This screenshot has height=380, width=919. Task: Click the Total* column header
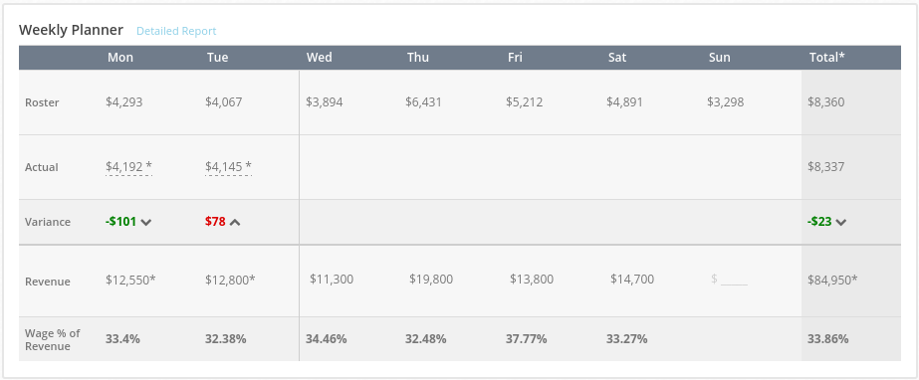(x=827, y=58)
